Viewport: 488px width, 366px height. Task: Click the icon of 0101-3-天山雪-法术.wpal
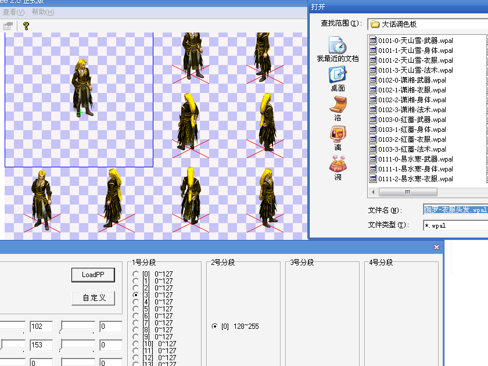click(x=373, y=70)
